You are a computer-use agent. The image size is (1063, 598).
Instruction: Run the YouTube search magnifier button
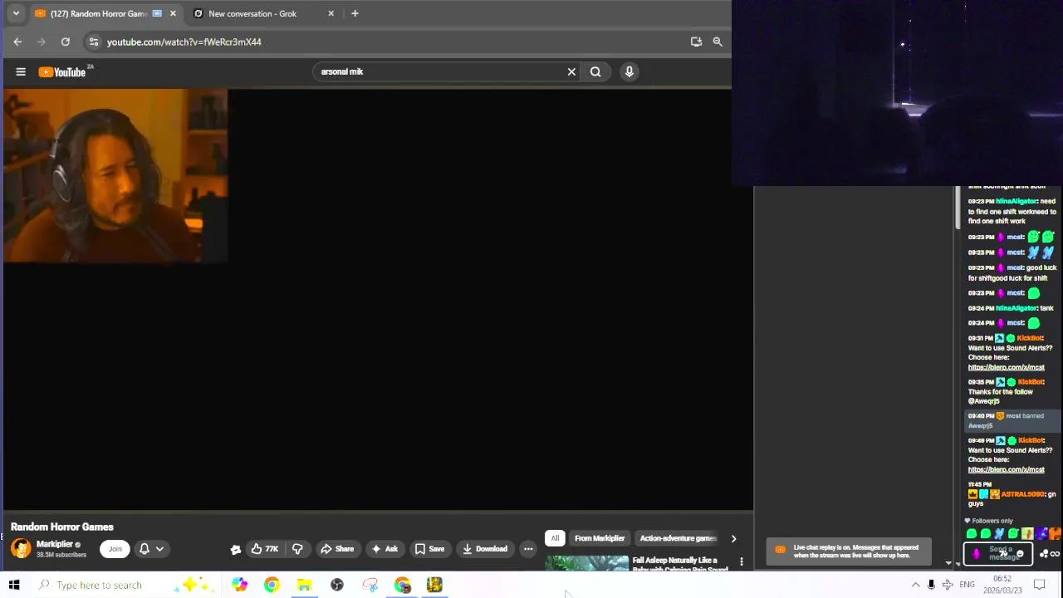click(595, 71)
